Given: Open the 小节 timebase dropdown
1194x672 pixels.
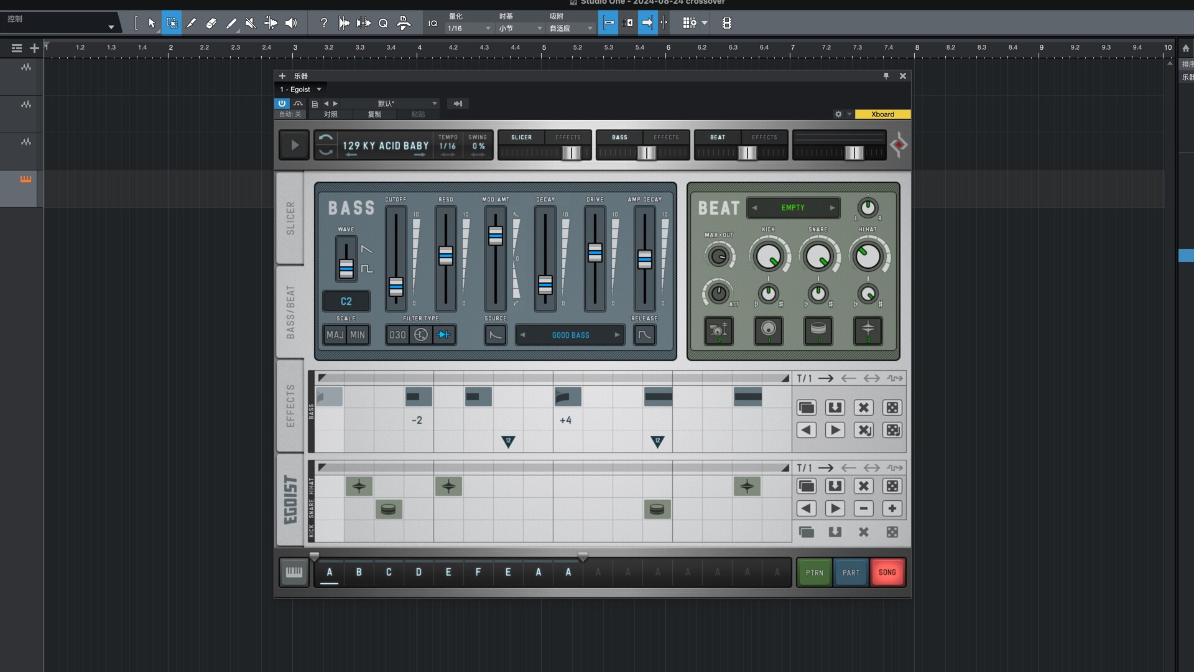Looking at the screenshot, I should point(521,28).
